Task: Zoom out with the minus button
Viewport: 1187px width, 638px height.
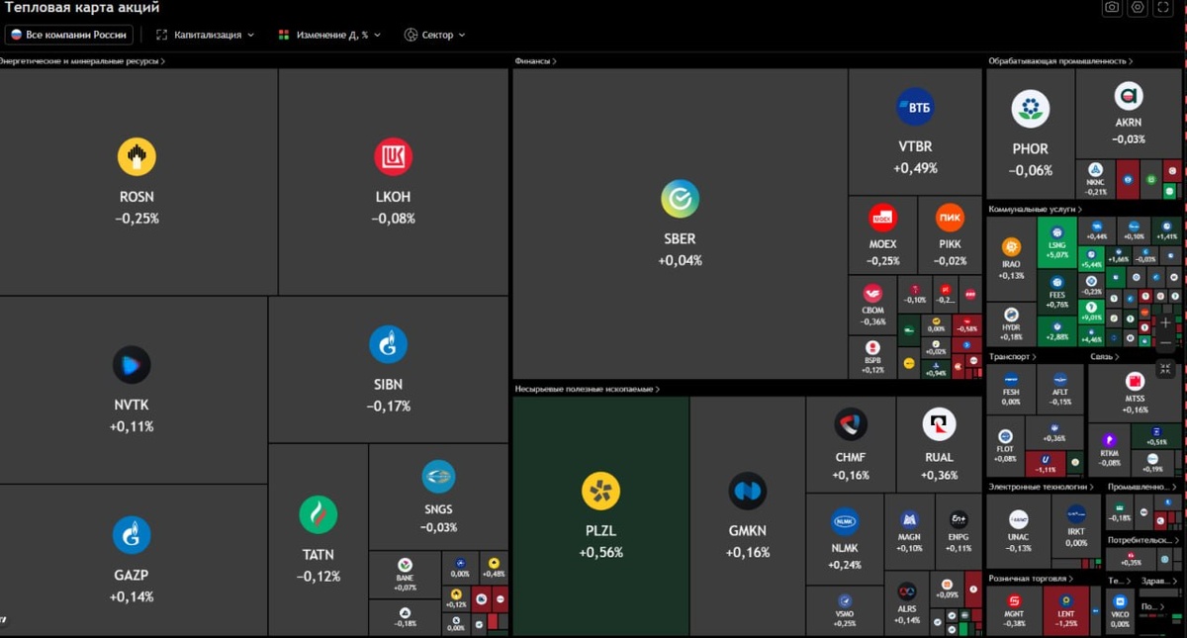Action: pyautogui.click(x=1165, y=343)
